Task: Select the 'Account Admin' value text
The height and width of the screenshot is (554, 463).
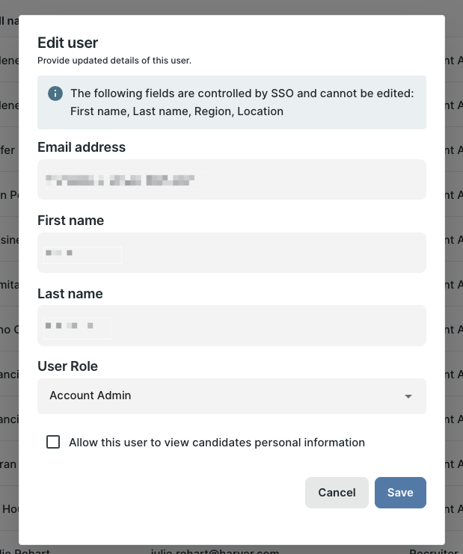Action: [91, 396]
